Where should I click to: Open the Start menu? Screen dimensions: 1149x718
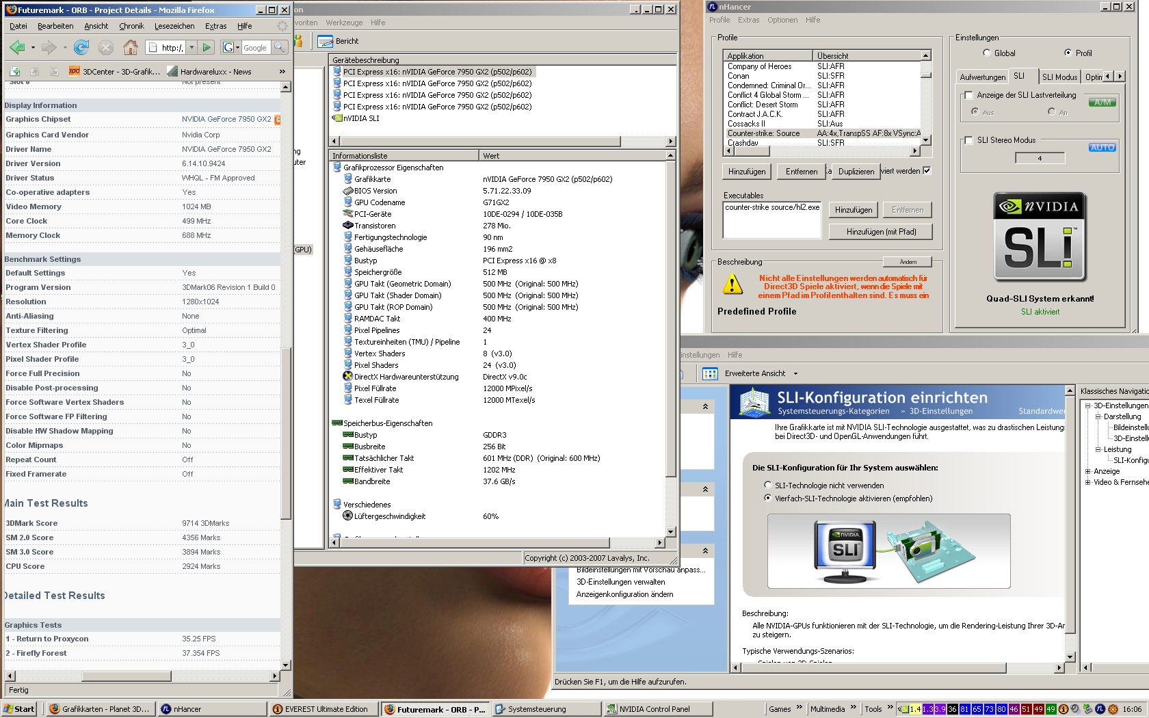(20, 709)
